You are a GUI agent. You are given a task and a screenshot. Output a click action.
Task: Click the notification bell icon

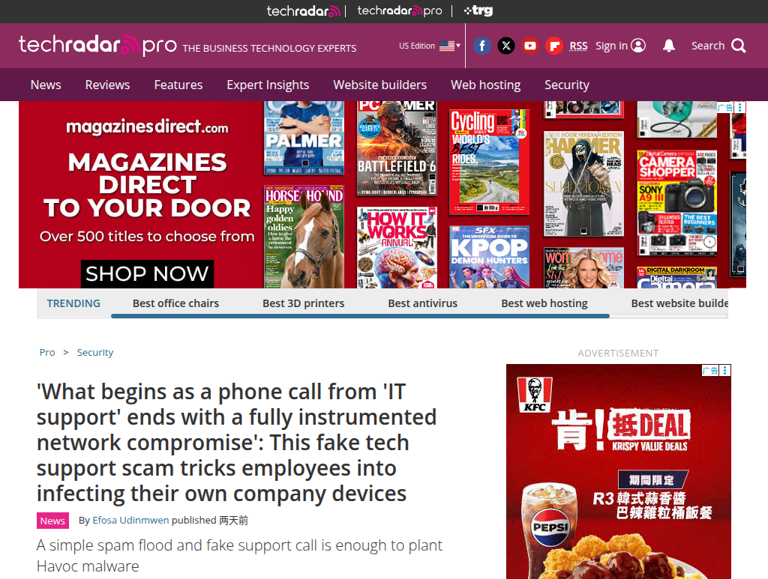[x=668, y=46]
